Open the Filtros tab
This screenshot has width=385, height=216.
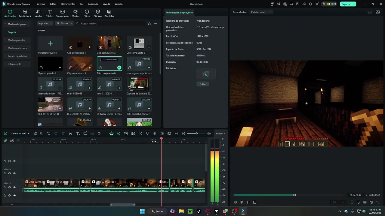click(87, 13)
